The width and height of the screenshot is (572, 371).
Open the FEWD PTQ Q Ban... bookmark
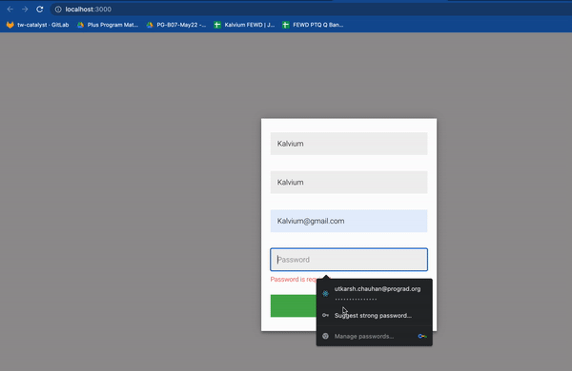[313, 25]
